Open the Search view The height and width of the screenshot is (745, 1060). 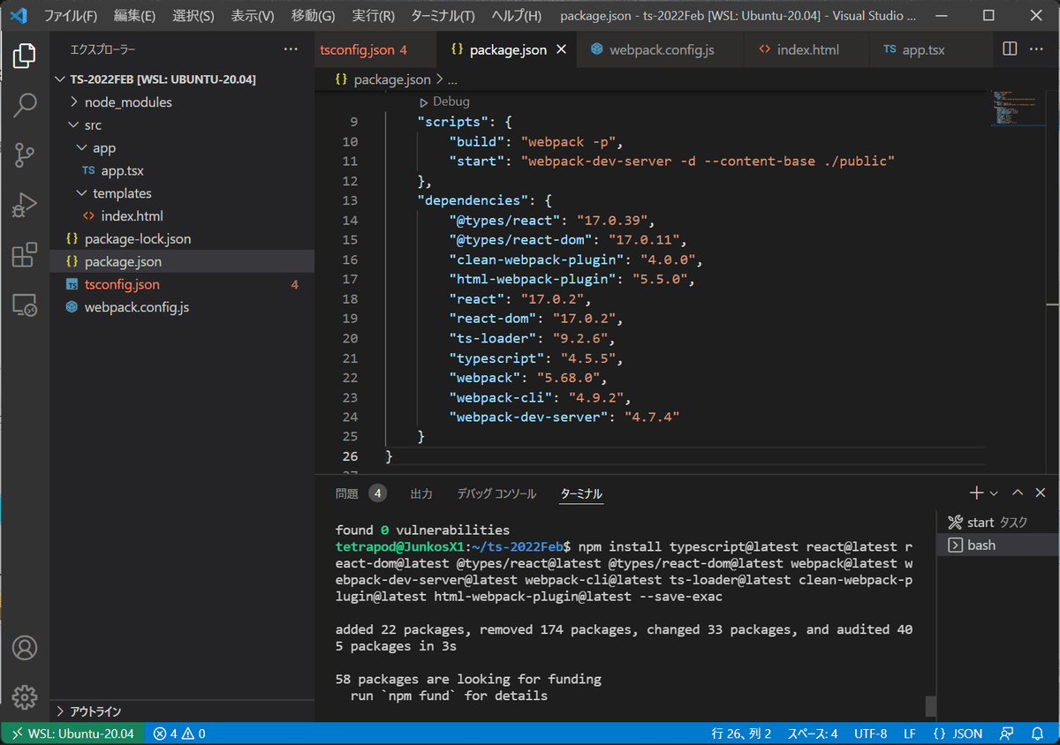click(24, 105)
